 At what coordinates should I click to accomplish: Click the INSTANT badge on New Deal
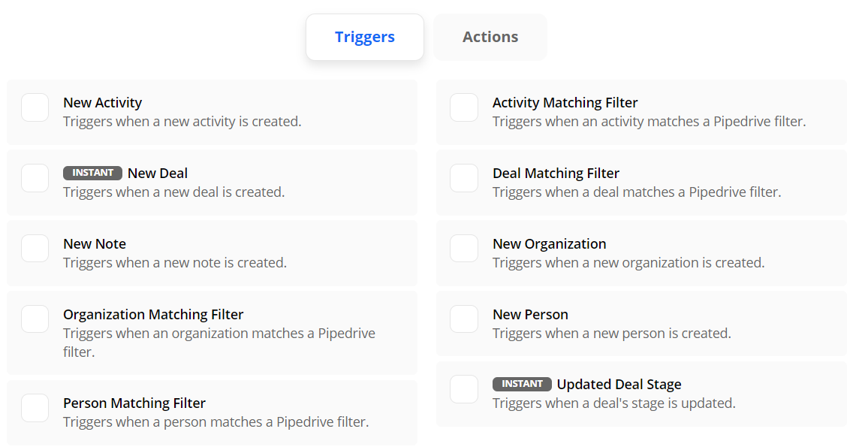tap(92, 172)
